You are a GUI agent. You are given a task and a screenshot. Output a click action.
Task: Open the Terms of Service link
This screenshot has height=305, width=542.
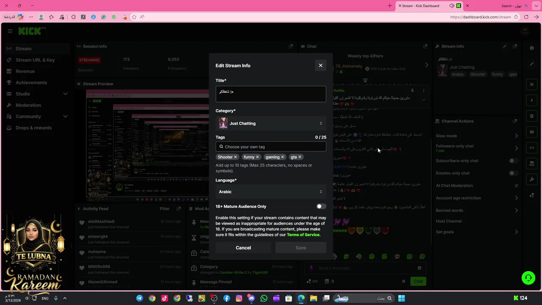[x=303, y=235]
